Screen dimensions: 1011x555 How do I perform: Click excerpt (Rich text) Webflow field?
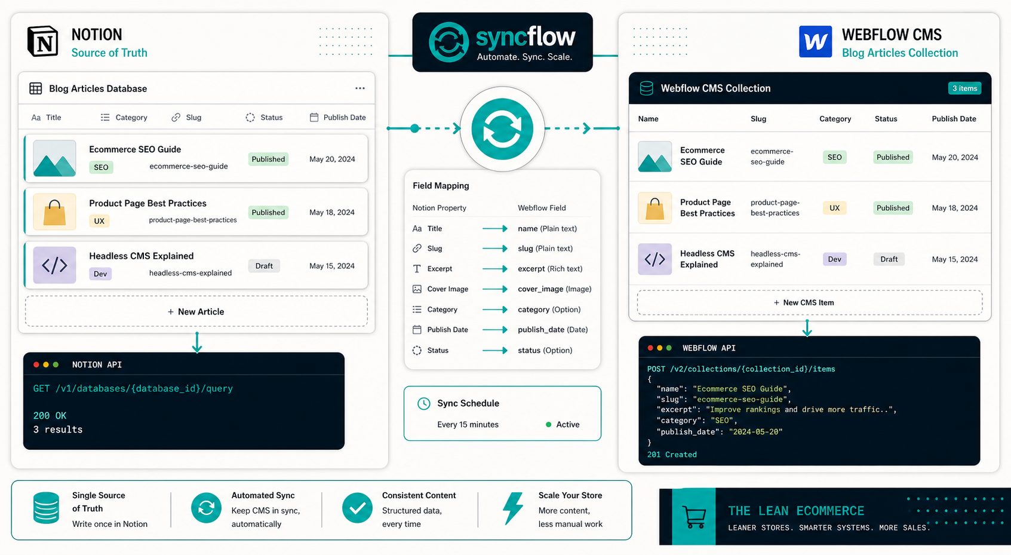coord(550,269)
